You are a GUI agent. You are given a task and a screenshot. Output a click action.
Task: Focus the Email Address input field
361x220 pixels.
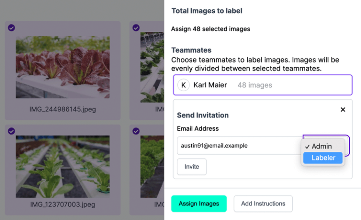point(239,146)
